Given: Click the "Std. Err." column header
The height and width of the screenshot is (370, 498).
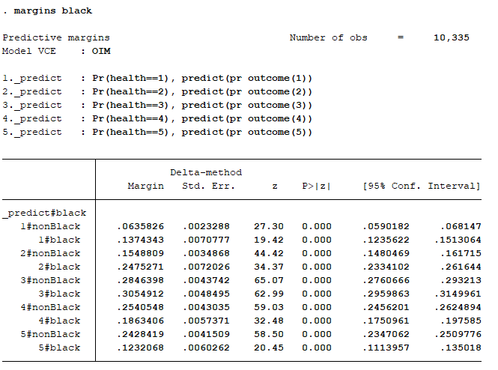Looking at the screenshot, I should 208,186.
